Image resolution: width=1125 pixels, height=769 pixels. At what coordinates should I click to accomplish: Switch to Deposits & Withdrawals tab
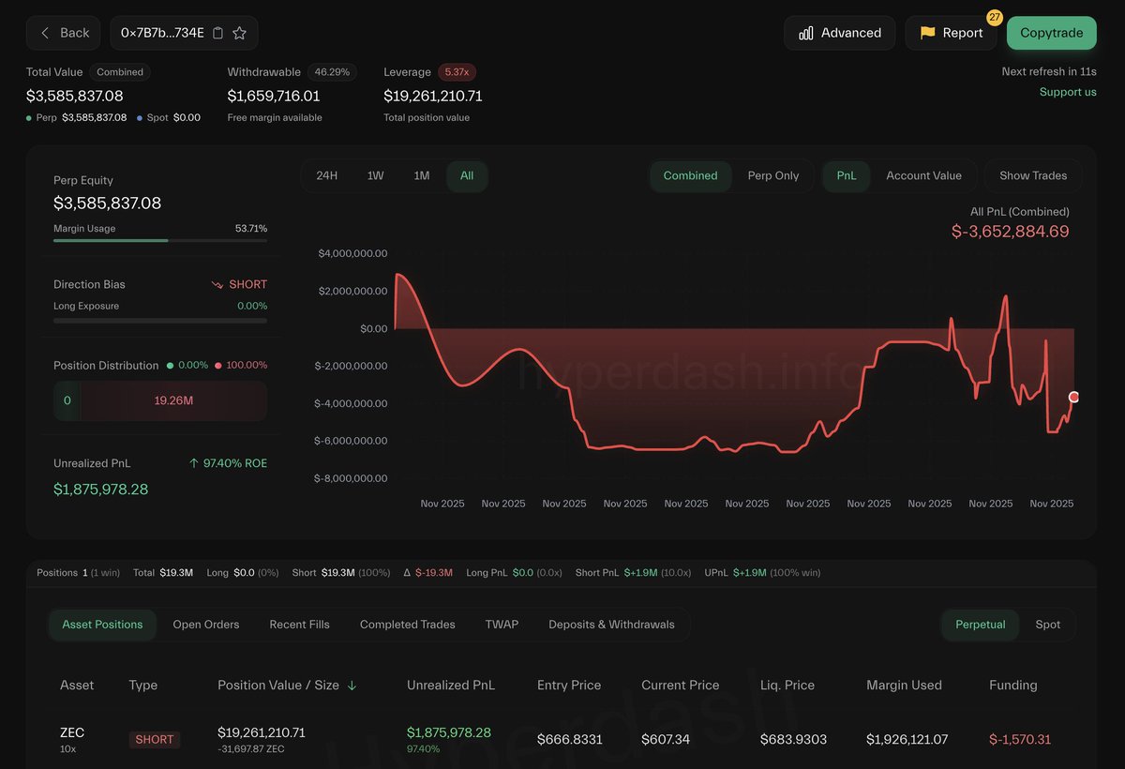(611, 625)
